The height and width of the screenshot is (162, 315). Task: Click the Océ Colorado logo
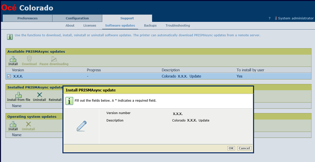click(x=27, y=8)
